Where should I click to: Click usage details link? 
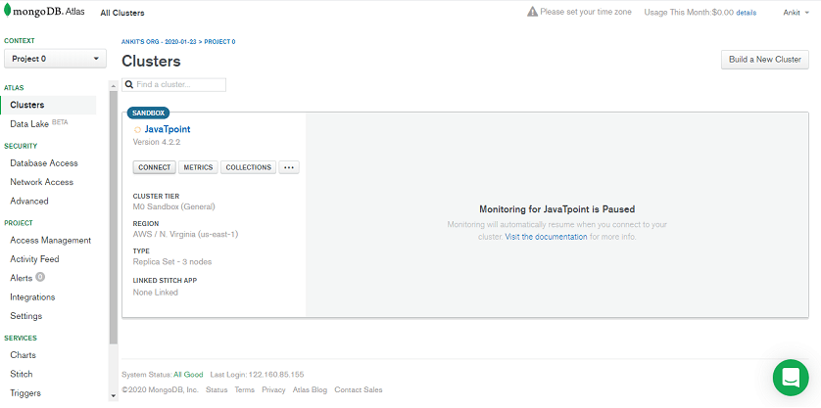click(747, 13)
